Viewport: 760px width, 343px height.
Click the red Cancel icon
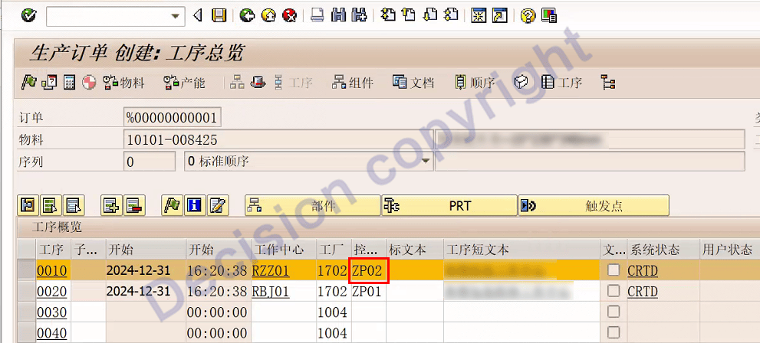pos(289,15)
